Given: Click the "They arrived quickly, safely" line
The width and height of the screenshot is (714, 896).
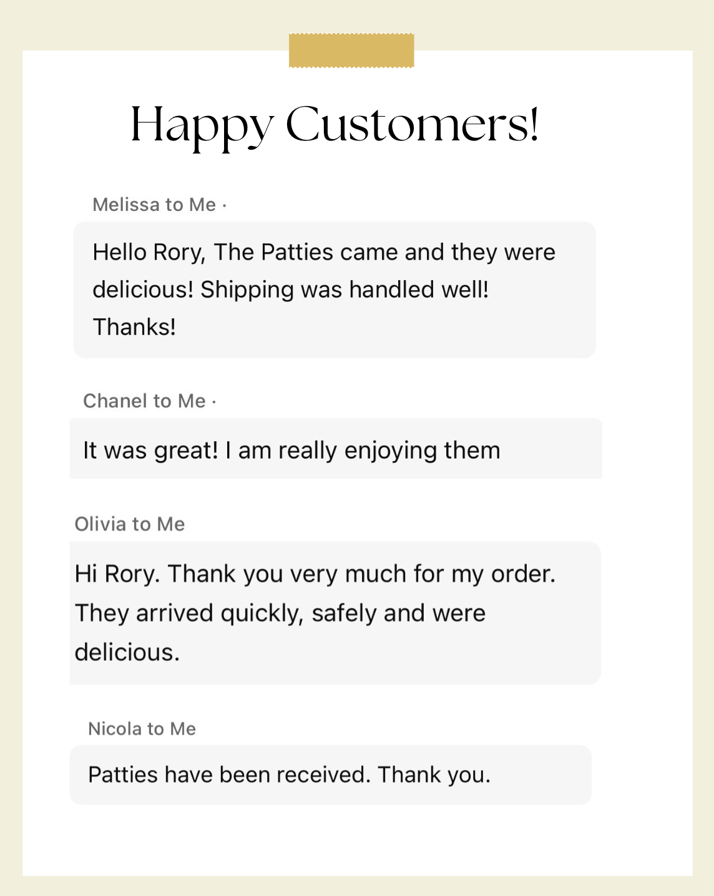Looking at the screenshot, I should click(x=225, y=613).
